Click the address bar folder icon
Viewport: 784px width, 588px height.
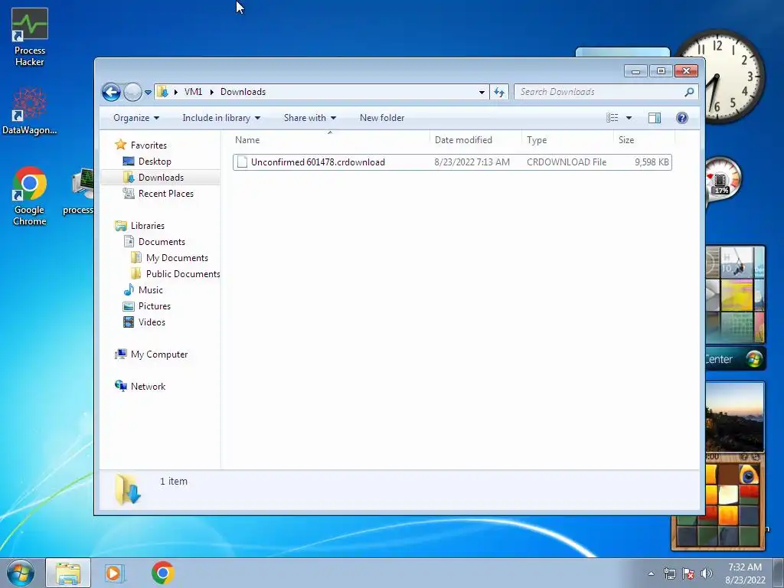point(162,92)
